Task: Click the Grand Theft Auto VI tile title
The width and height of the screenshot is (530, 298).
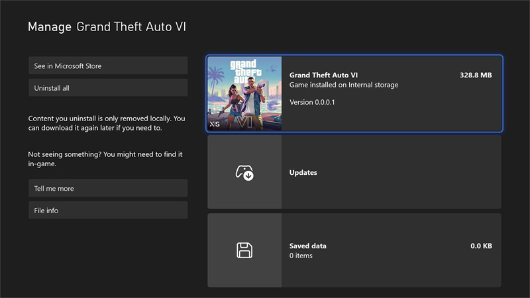Action: pos(327,75)
